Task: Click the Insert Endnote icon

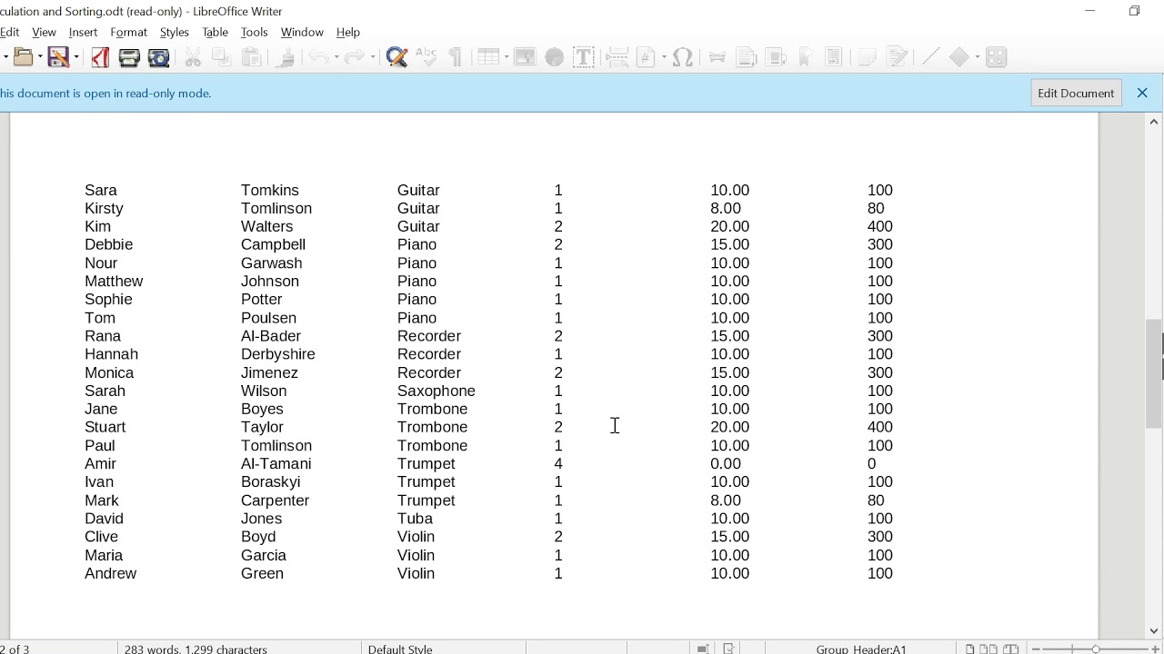Action: click(x=776, y=57)
